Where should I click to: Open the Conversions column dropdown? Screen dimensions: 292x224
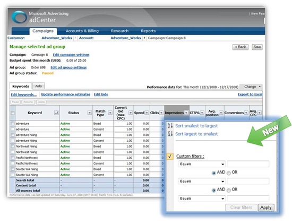[246, 113]
